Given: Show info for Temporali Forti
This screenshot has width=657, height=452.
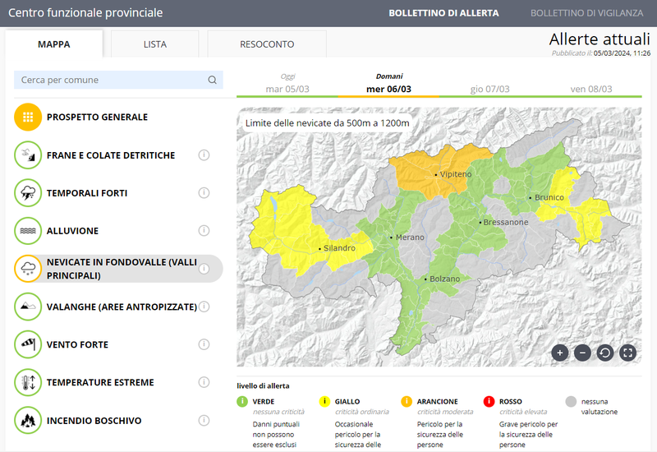Looking at the screenshot, I should point(204,193).
